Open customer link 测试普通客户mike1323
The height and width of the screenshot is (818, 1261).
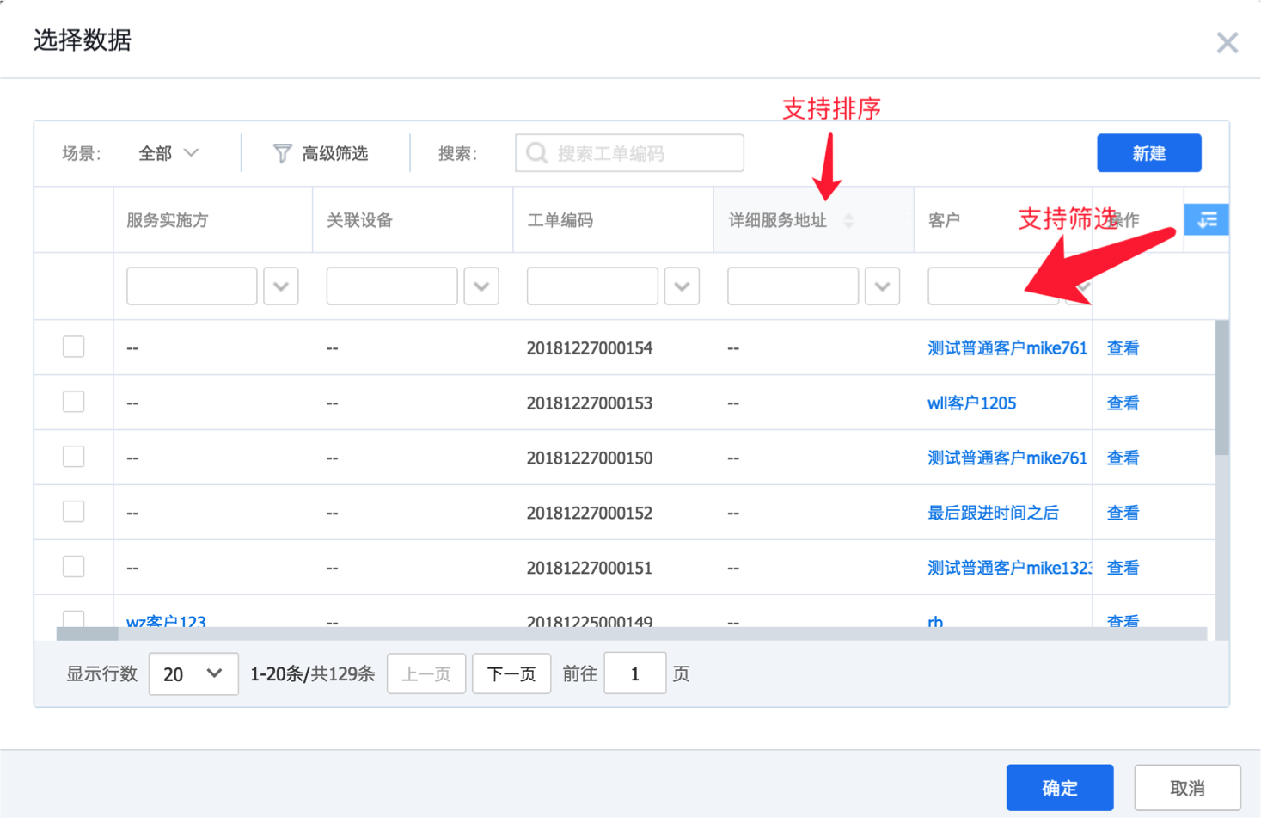1010,569
